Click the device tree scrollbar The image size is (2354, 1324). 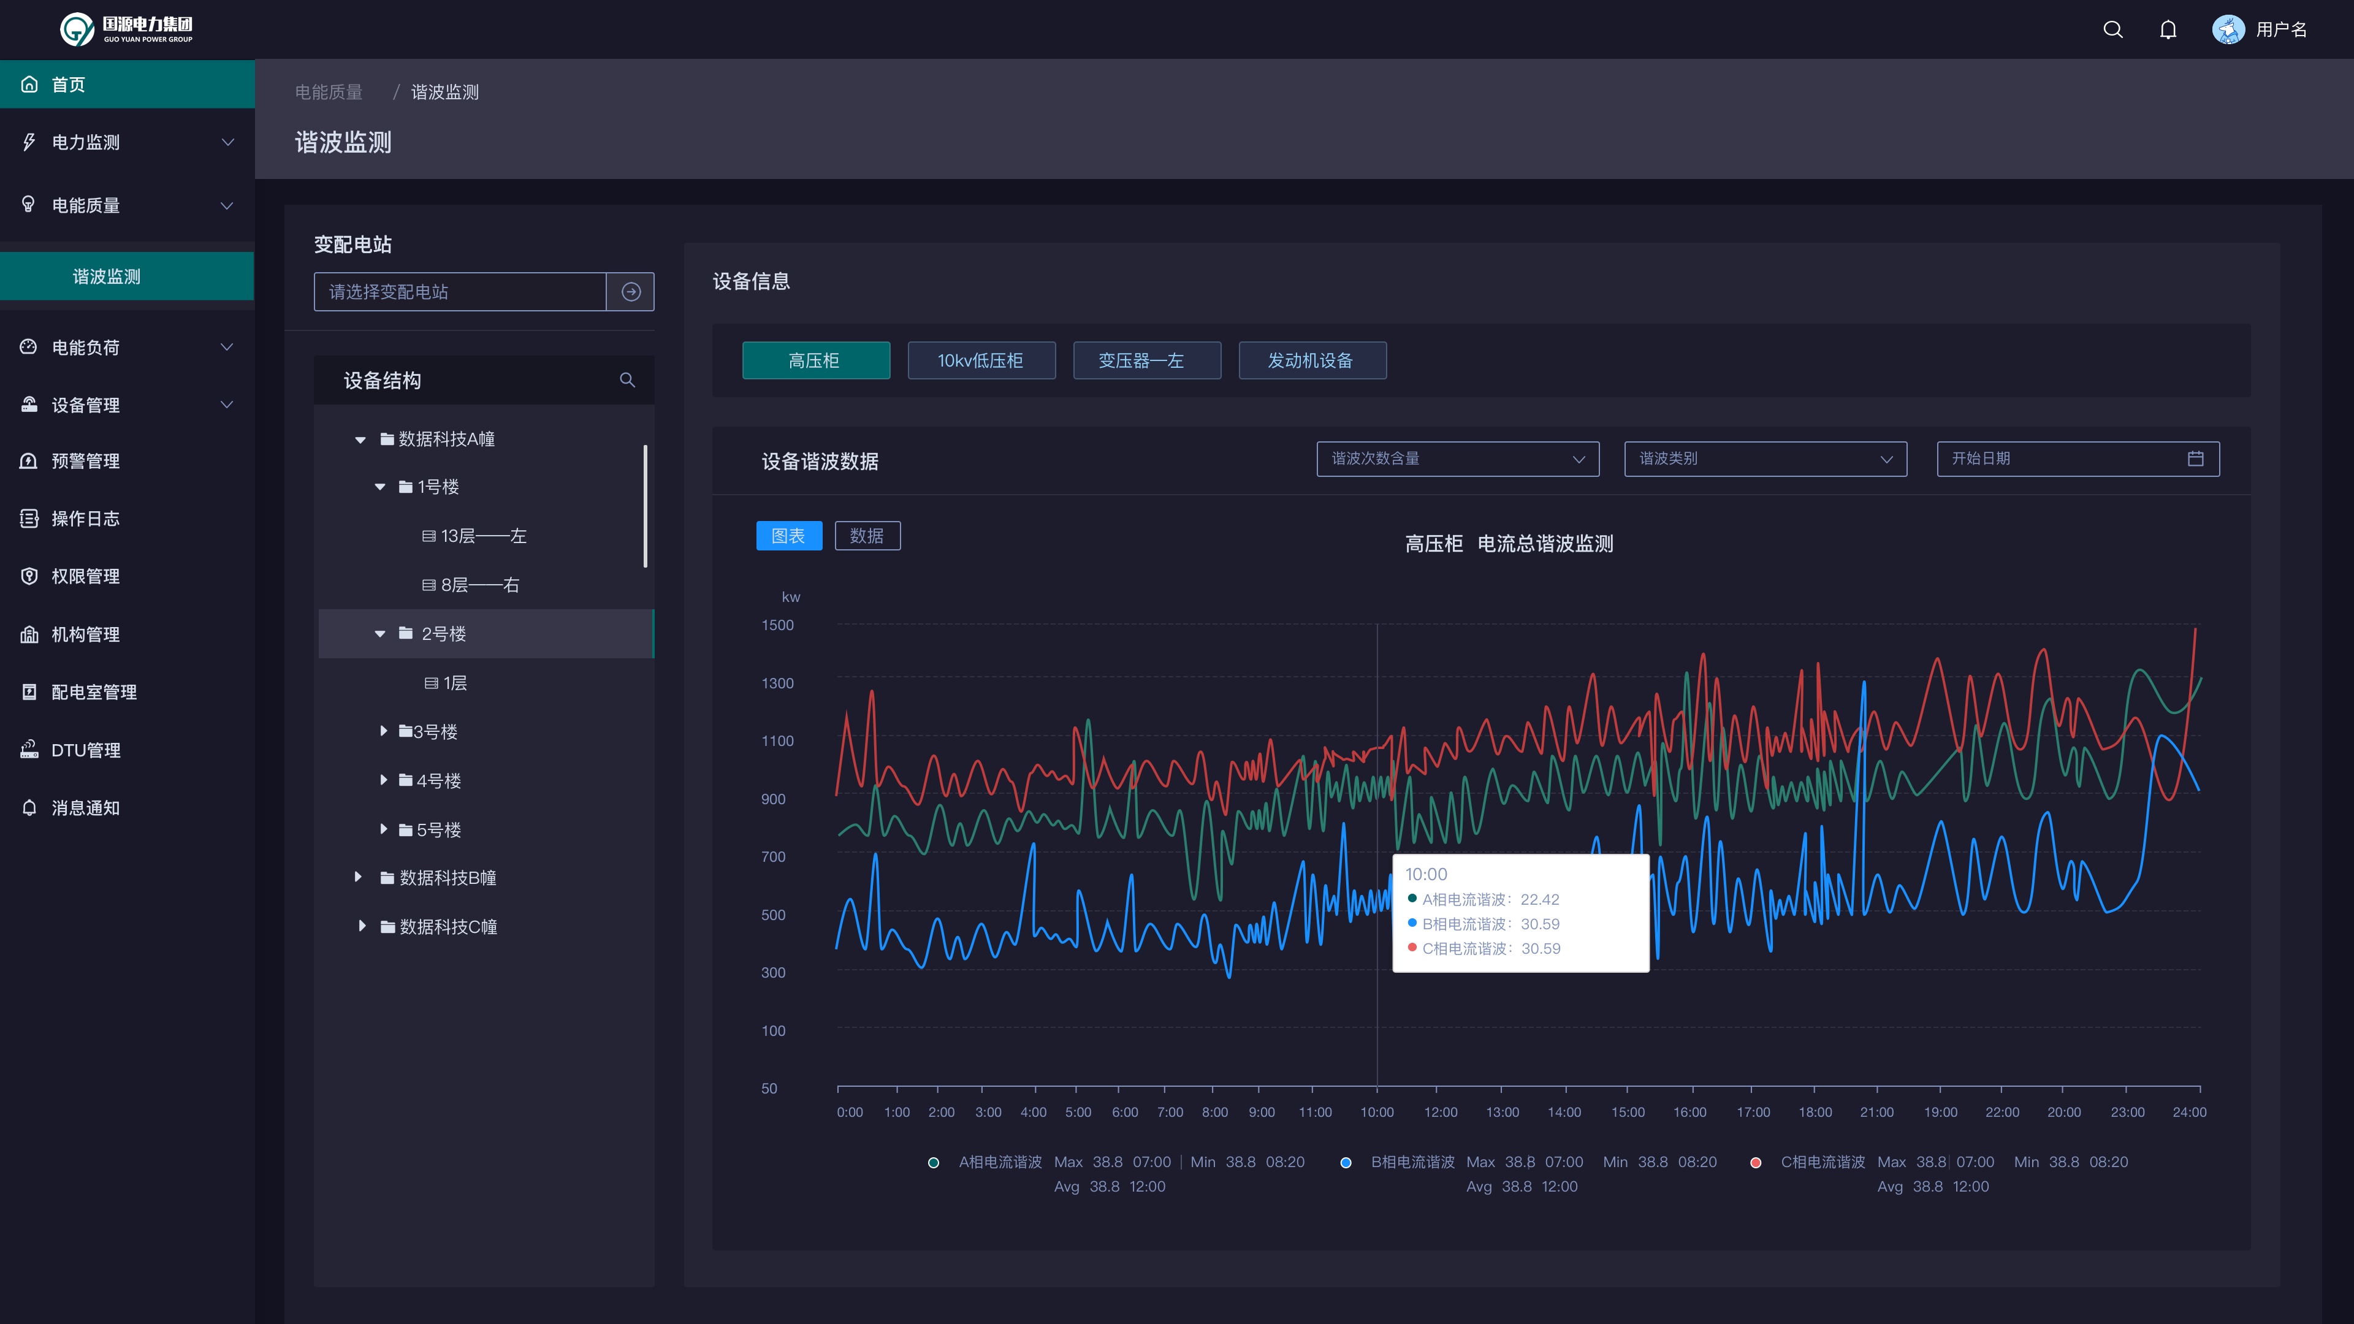(645, 506)
